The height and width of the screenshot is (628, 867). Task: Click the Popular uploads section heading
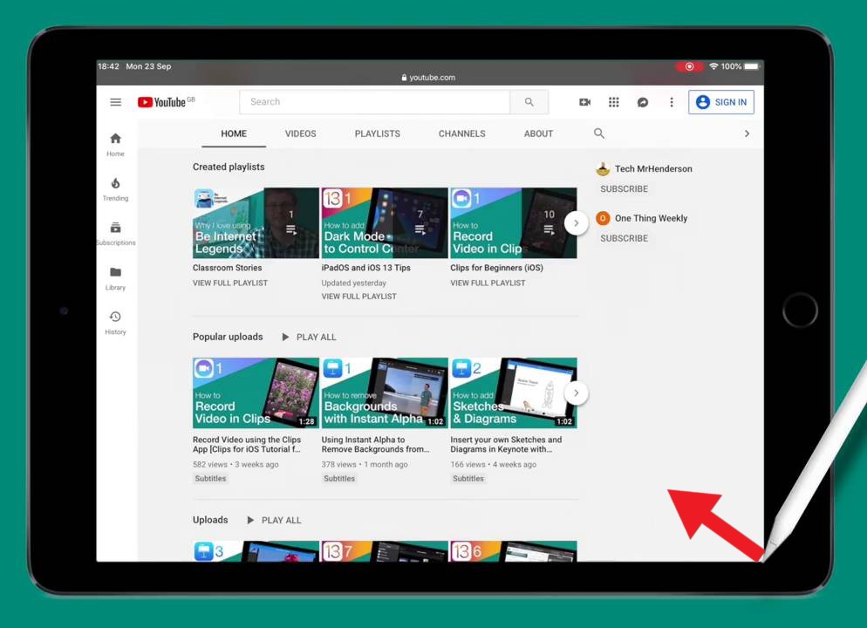click(x=228, y=338)
